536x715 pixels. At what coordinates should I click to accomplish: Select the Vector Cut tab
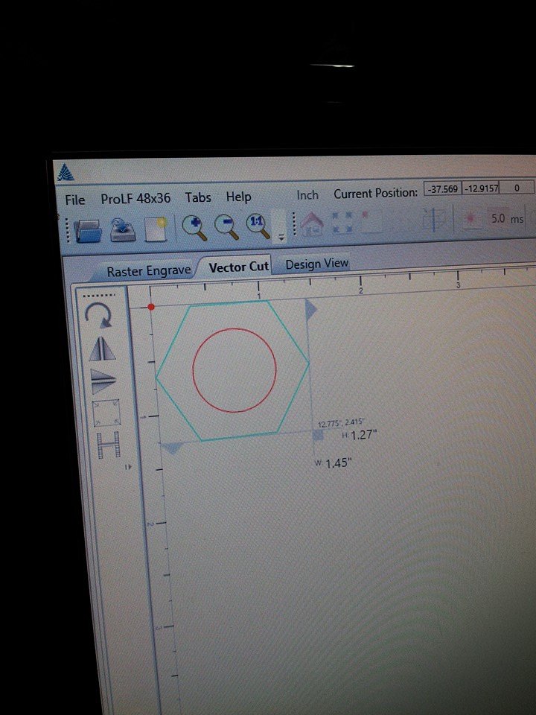tap(238, 267)
